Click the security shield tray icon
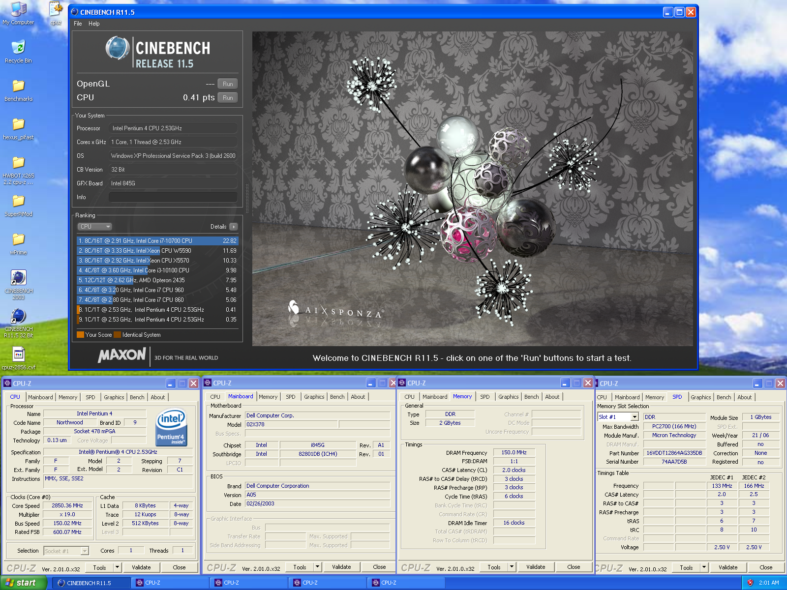 pyautogui.click(x=750, y=583)
